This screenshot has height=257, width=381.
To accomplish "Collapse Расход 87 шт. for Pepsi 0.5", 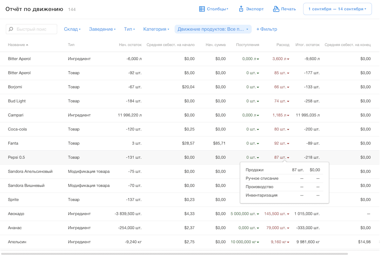I will pos(282,157).
